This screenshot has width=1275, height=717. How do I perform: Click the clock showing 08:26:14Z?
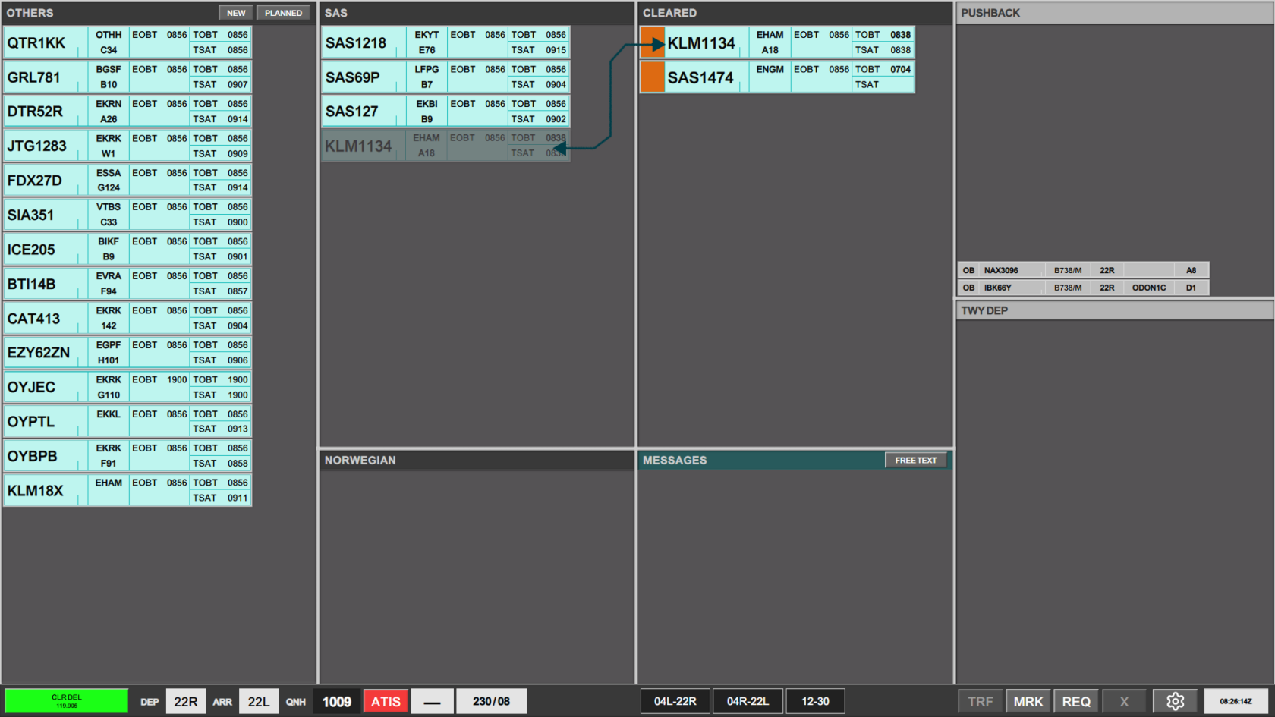[x=1236, y=701]
